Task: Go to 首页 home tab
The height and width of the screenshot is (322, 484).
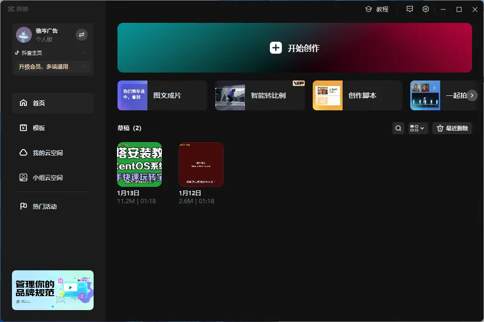Action: 53,103
